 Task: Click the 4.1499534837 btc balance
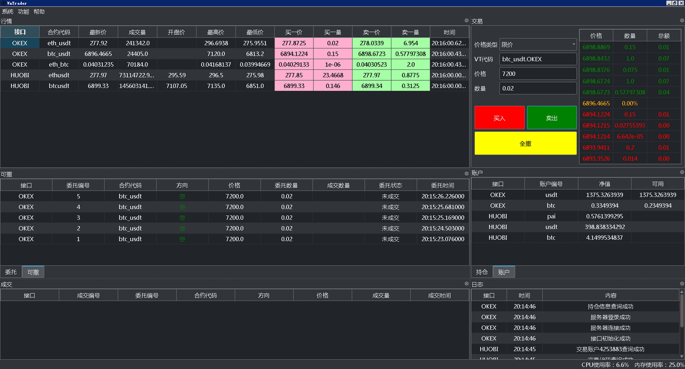click(x=605, y=237)
